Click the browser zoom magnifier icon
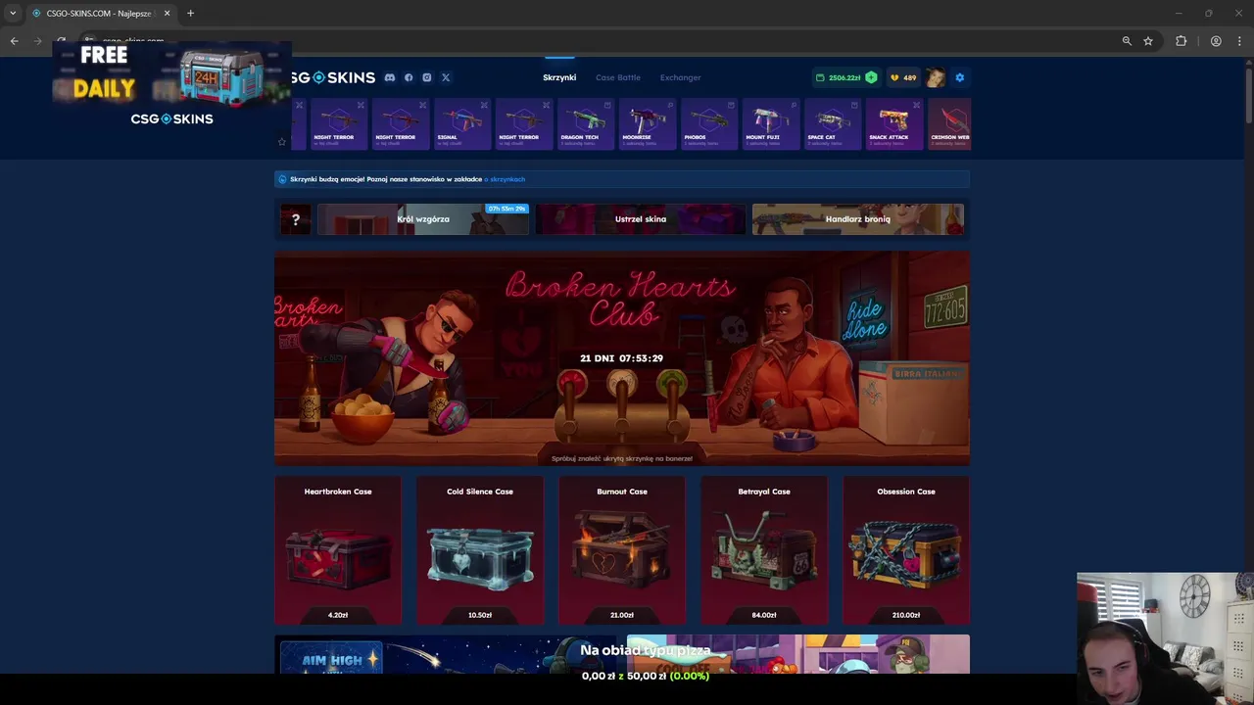This screenshot has height=705, width=1254. click(x=1127, y=41)
